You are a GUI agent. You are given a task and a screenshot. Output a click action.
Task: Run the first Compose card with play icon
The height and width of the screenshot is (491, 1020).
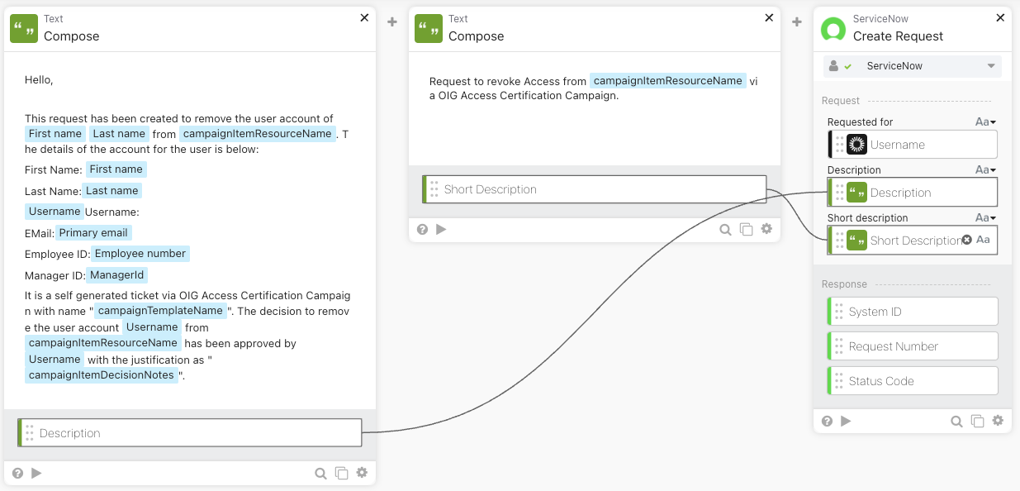(x=36, y=473)
